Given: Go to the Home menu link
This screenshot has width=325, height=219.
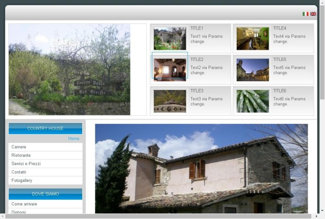Looking at the screenshot, I should pos(74,139).
